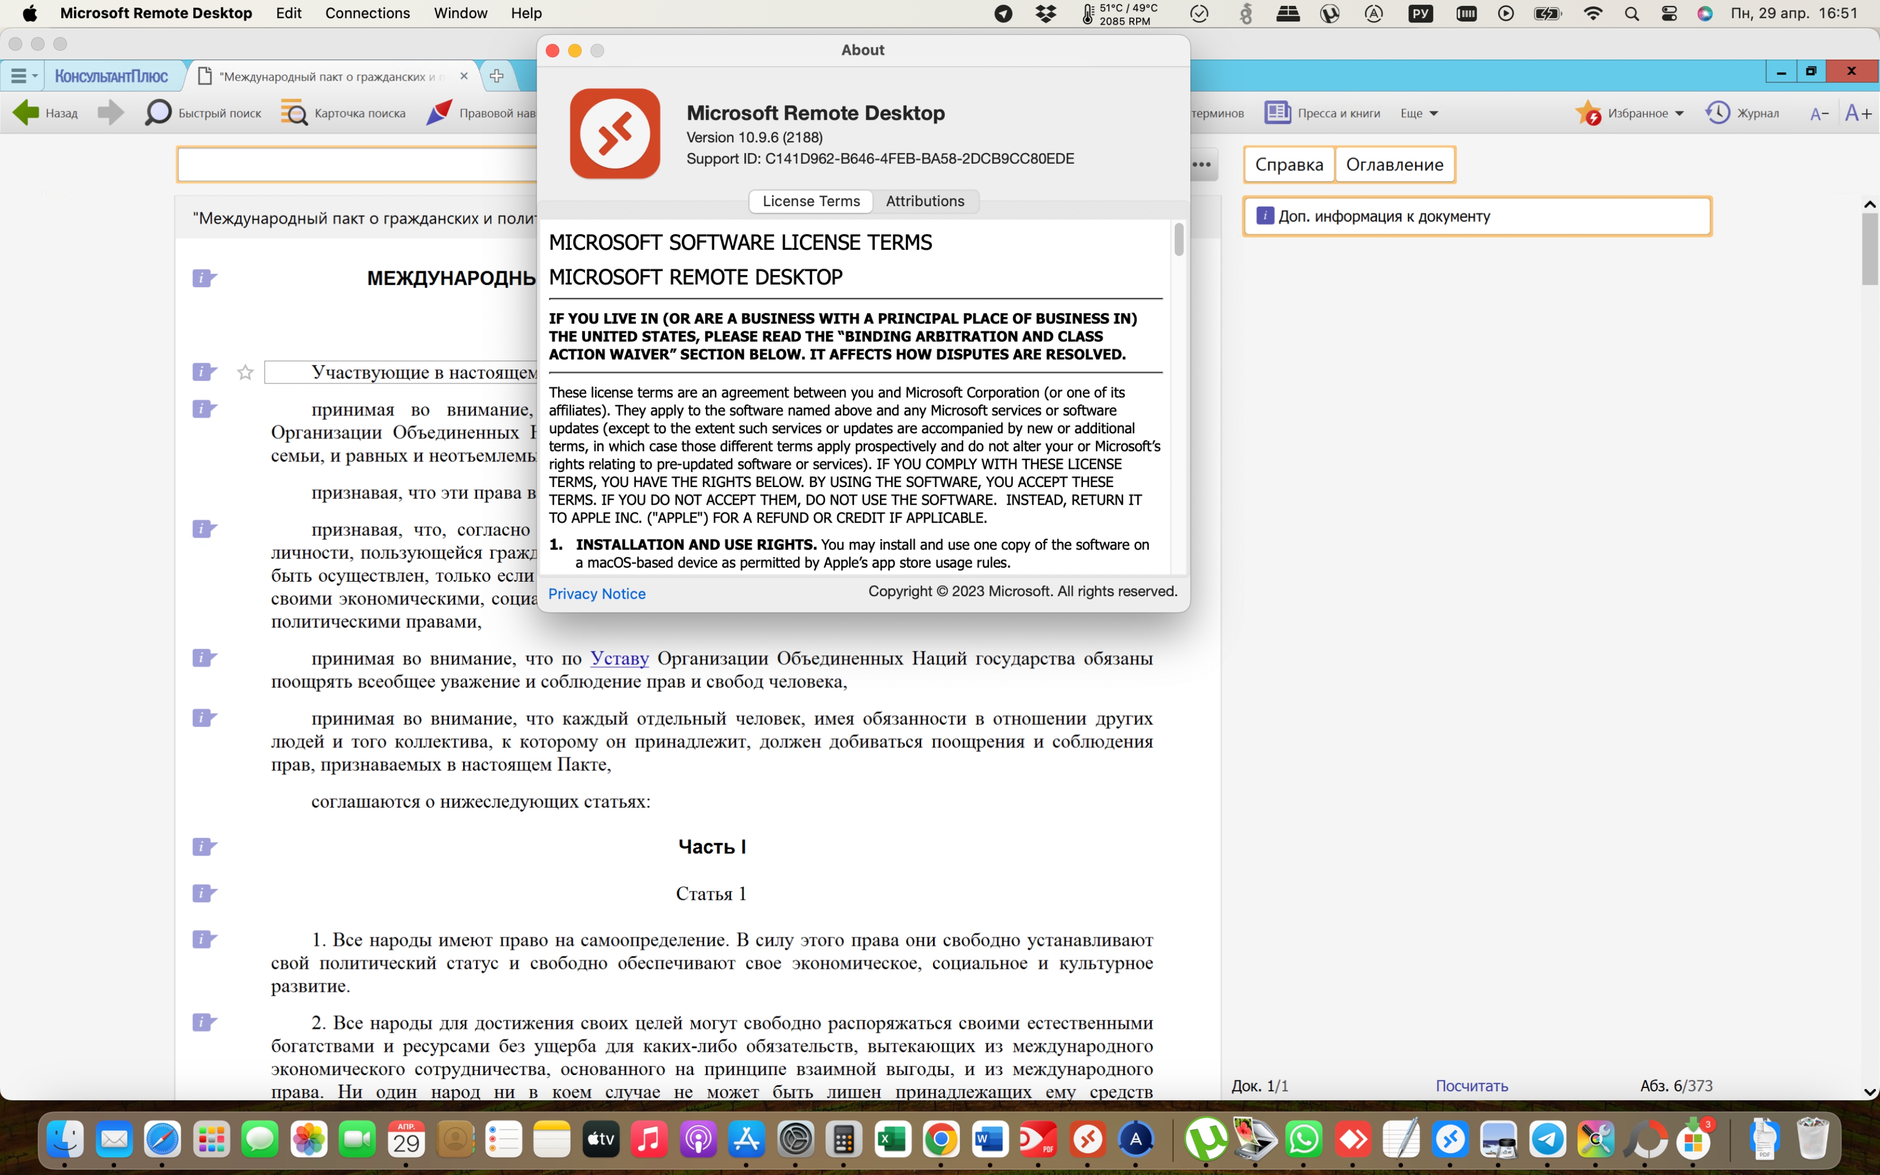Select the Attributions tab in About

925,201
